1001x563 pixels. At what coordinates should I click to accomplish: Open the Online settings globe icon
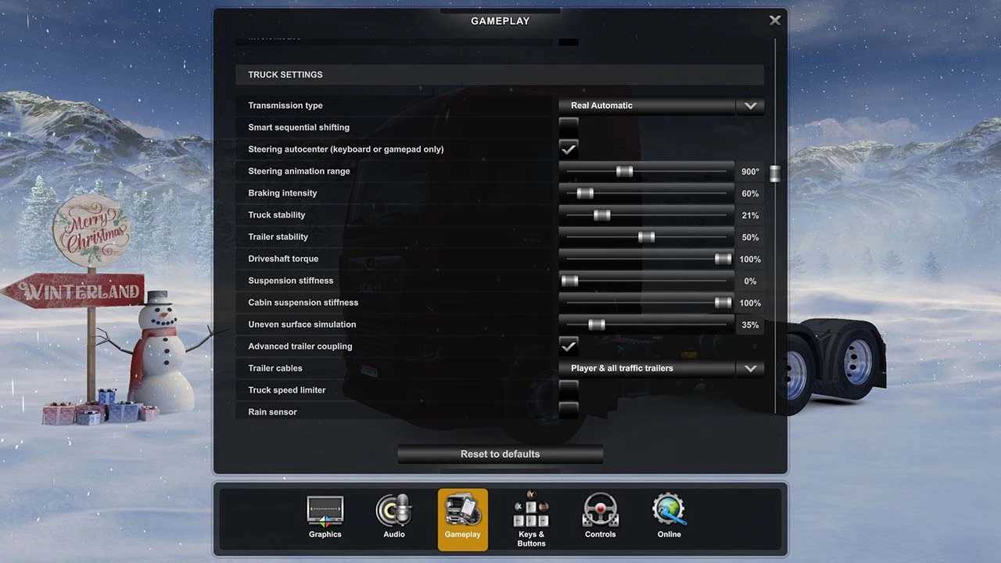tap(669, 512)
